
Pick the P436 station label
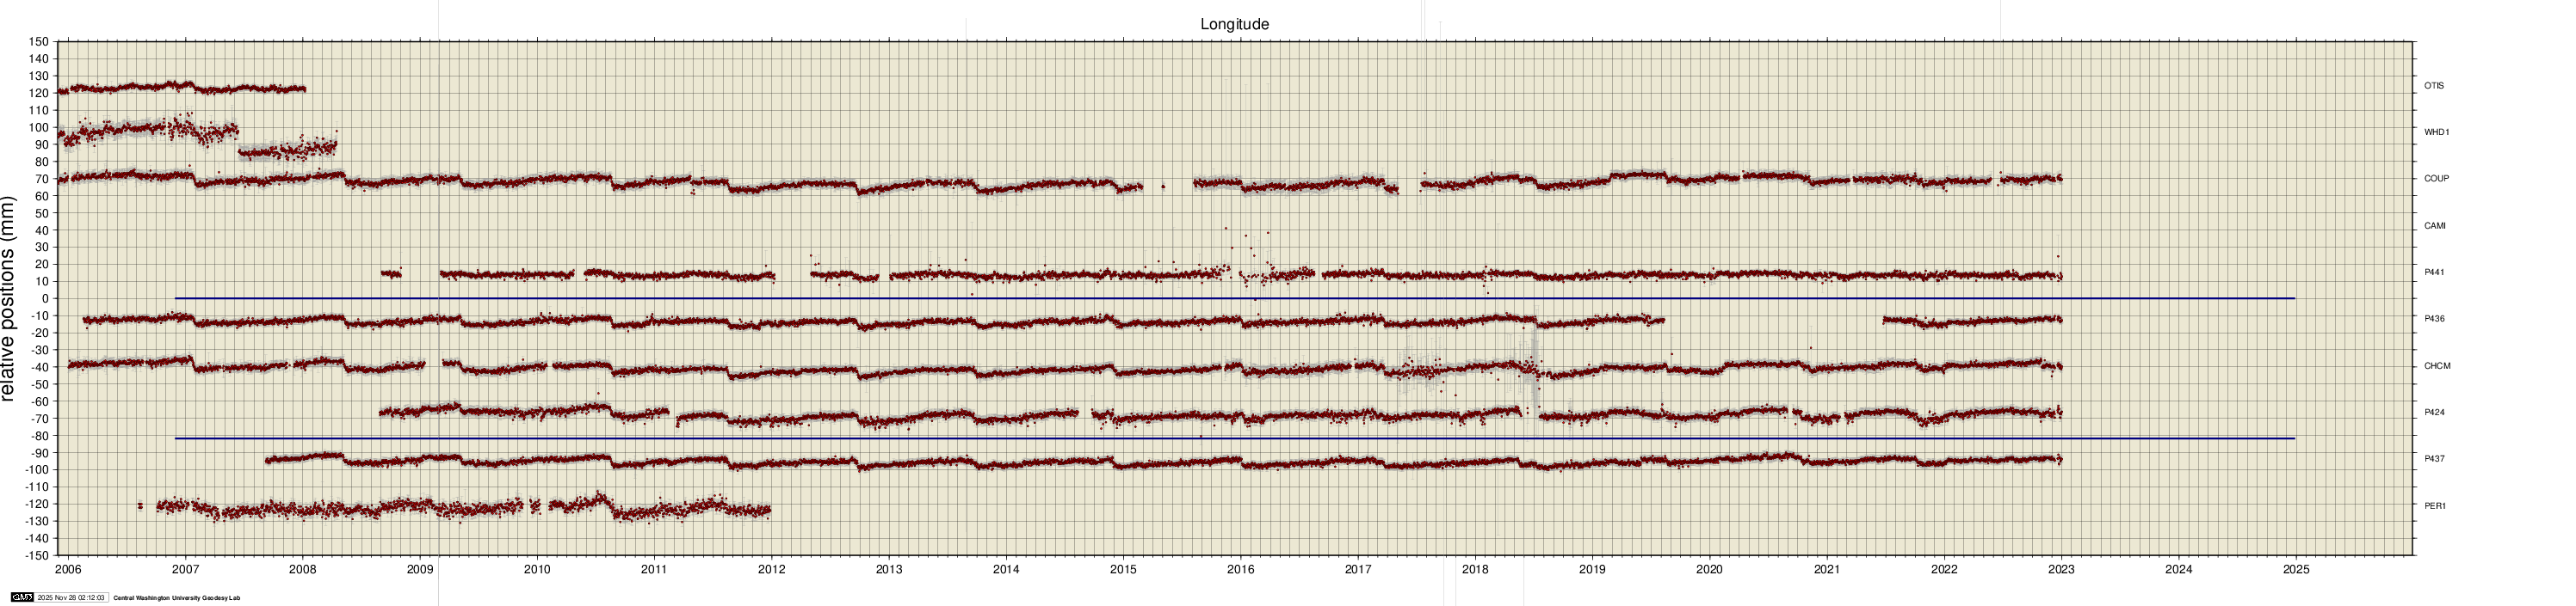tap(2434, 319)
